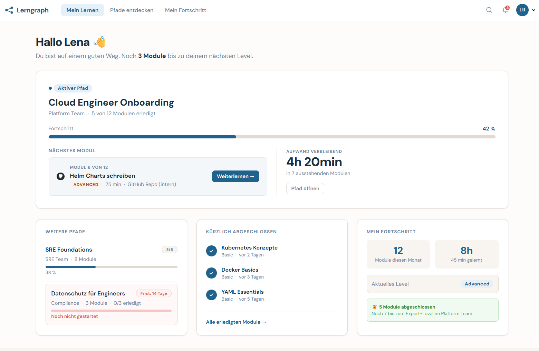Open Pfade entdecken tab
Screen dimensions: 539x351
[132, 10]
